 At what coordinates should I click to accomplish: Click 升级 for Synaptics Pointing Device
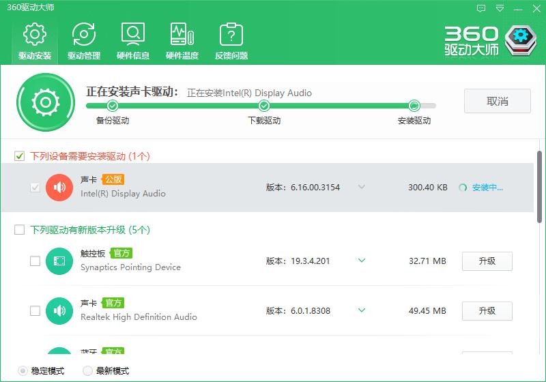[487, 261]
